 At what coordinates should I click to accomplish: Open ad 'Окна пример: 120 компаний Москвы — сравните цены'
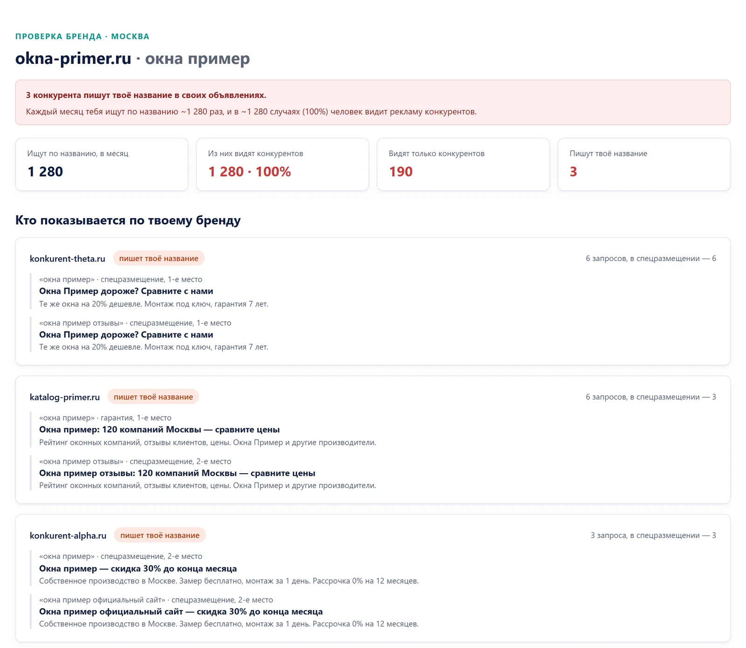click(159, 429)
